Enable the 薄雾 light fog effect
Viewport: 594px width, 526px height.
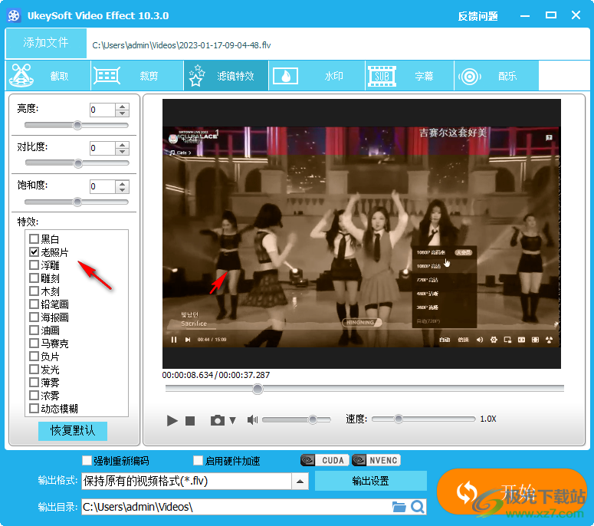tap(34, 382)
